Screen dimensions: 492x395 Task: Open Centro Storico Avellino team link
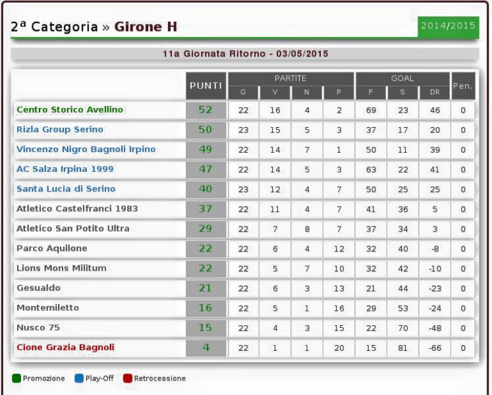69,110
